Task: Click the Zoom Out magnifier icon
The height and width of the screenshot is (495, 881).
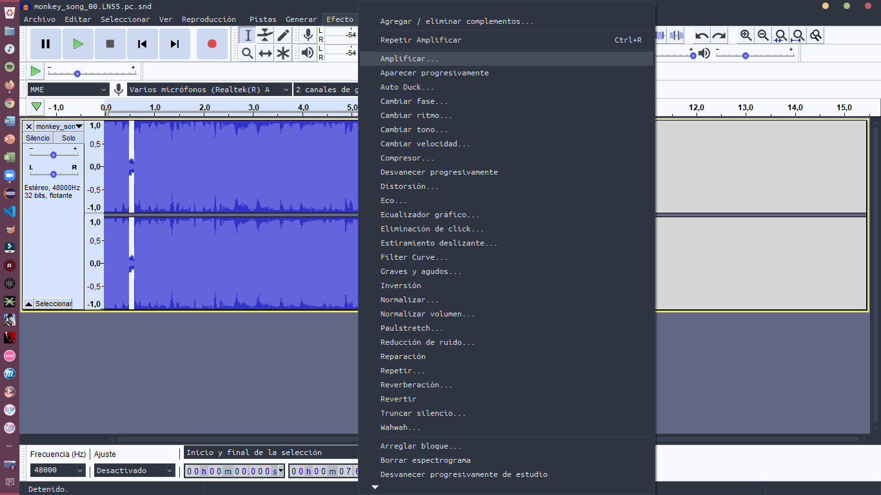Action: [x=764, y=35]
